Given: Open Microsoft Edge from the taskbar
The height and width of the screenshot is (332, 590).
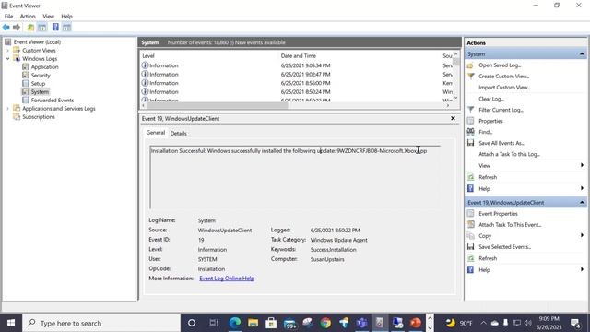Looking at the screenshot, I should coord(235,323).
